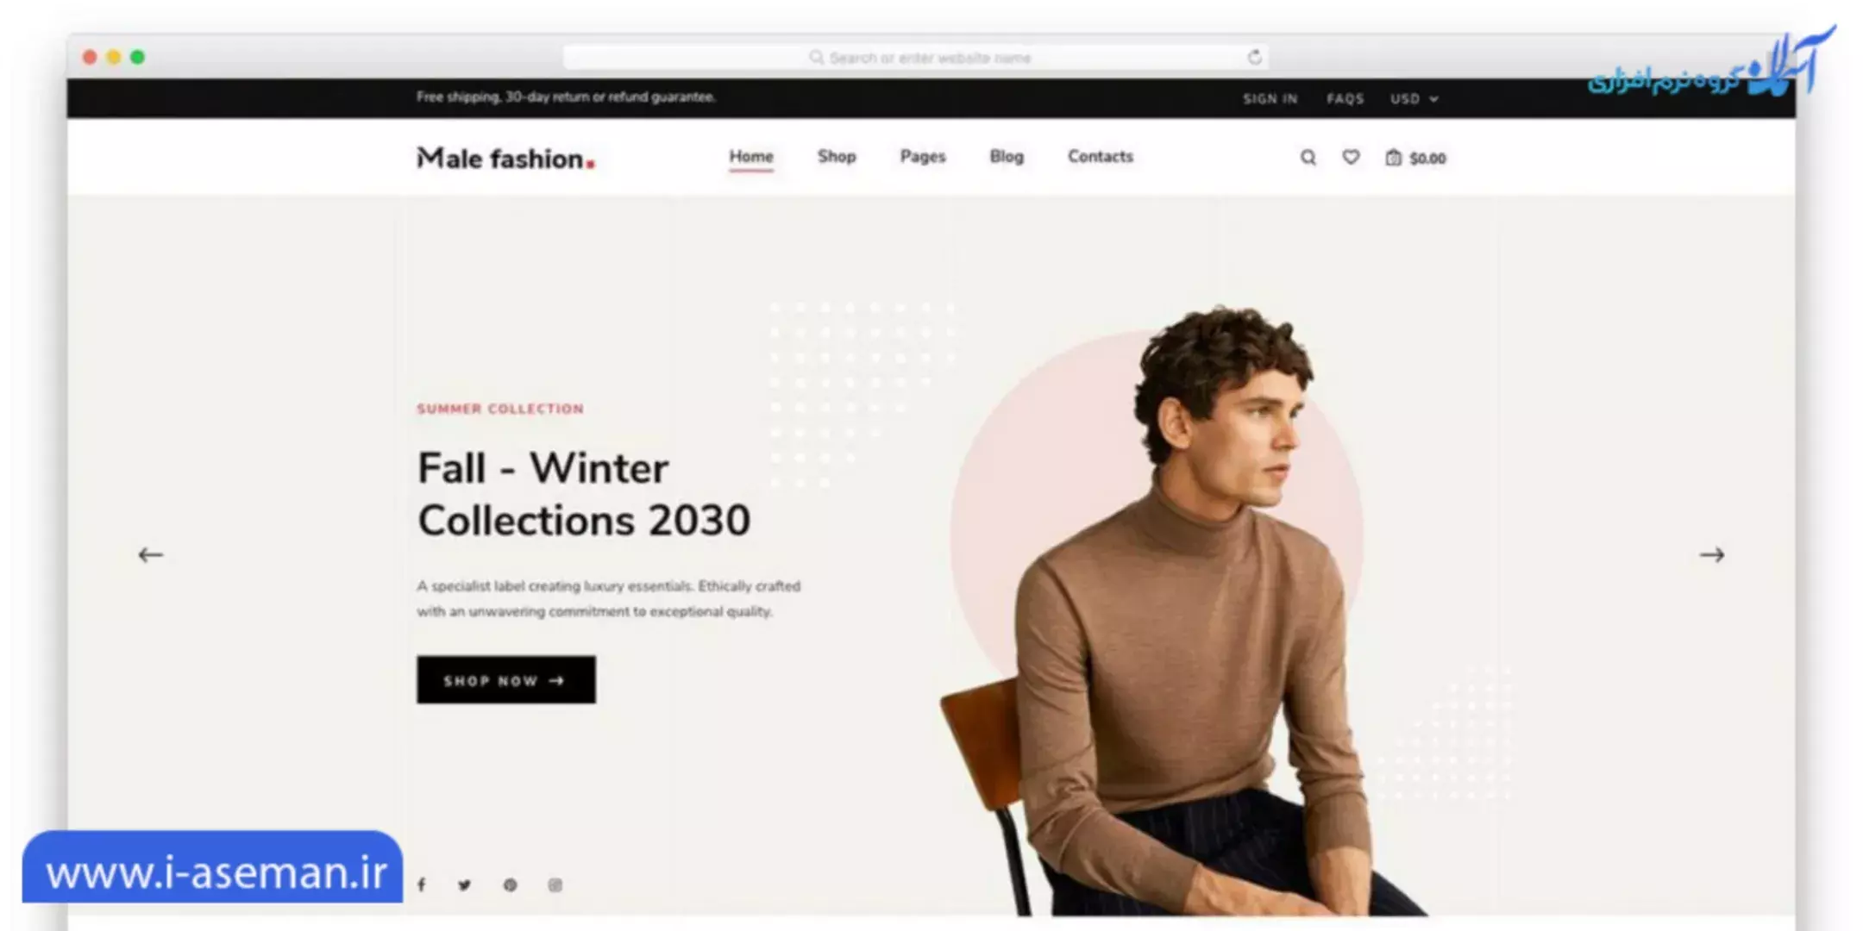Click the search magnifier icon in header
Image resolution: width=1863 pixels, height=931 pixels.
point(1308,158)
